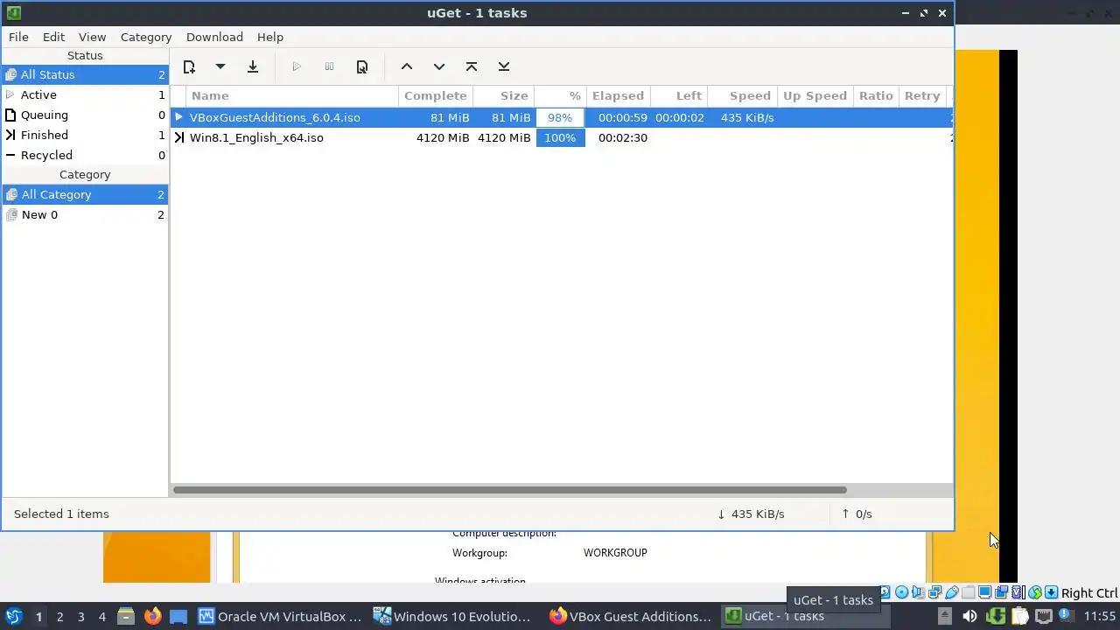Click the horizontal scrollbar of the list
This screenshot has height=630, width=1120.
(510, 490)
